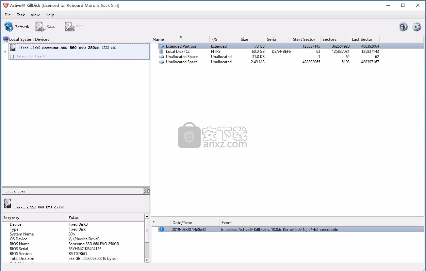This screenshot has width=426, height=271.
Task: Open the Task menu
Action: coord(21,15)
